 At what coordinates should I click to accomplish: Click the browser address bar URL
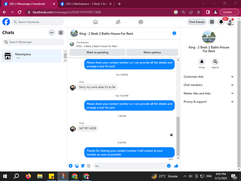[x=67, y=12]
